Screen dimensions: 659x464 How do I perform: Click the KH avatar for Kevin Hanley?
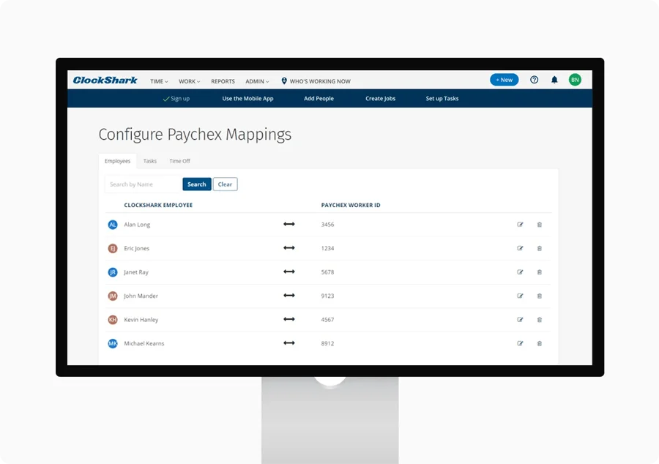tap(113, 320)
